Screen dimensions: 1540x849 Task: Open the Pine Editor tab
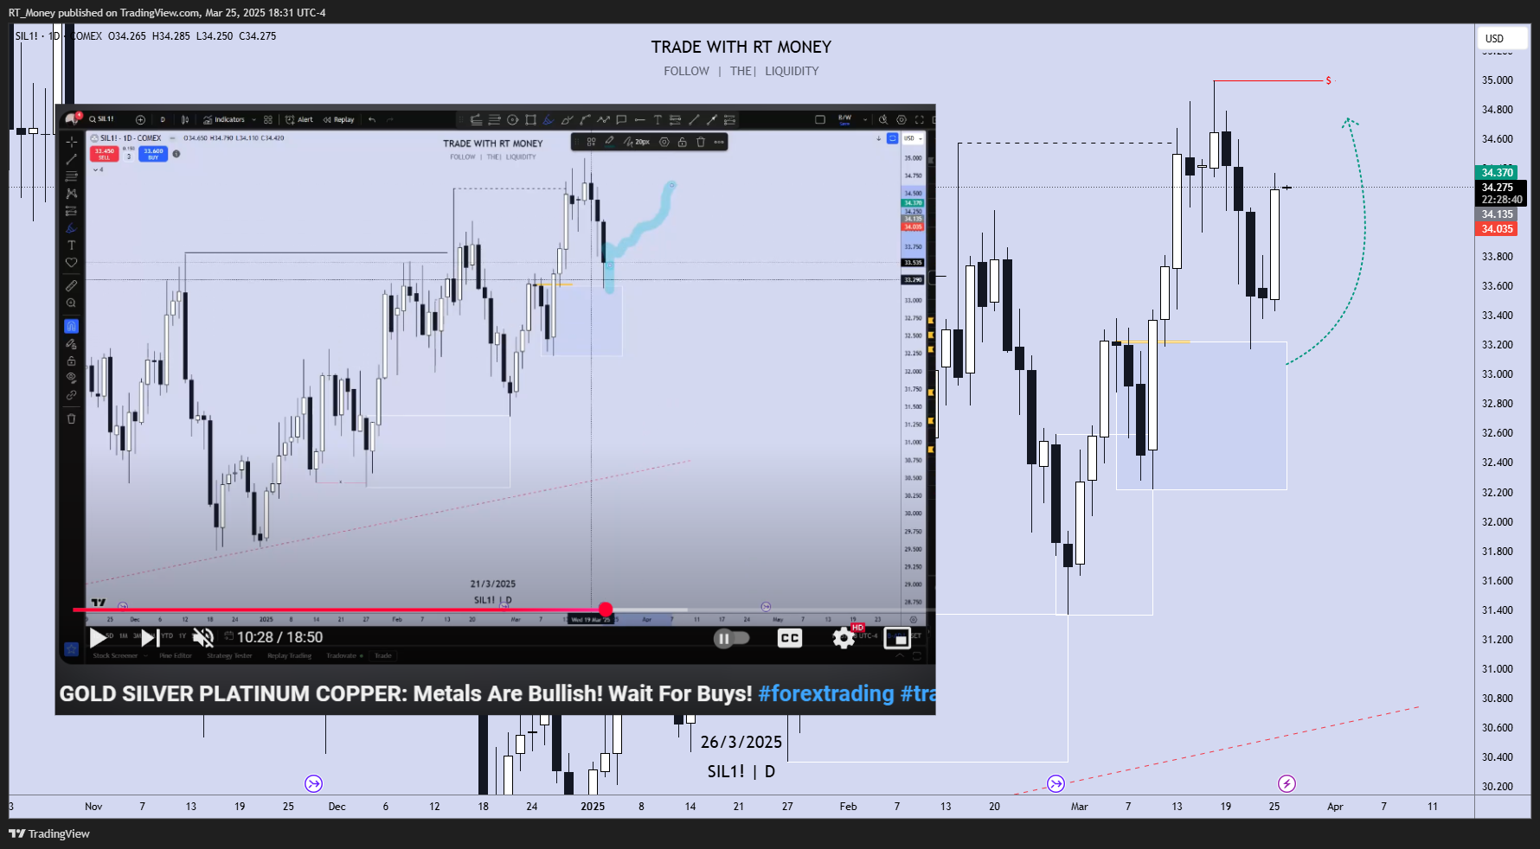point(176,656)
